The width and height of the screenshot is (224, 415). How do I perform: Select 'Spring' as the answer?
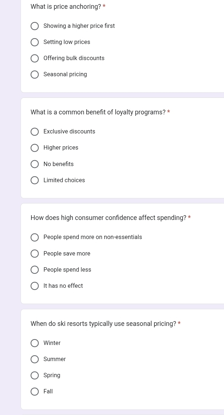coord(35,375)
